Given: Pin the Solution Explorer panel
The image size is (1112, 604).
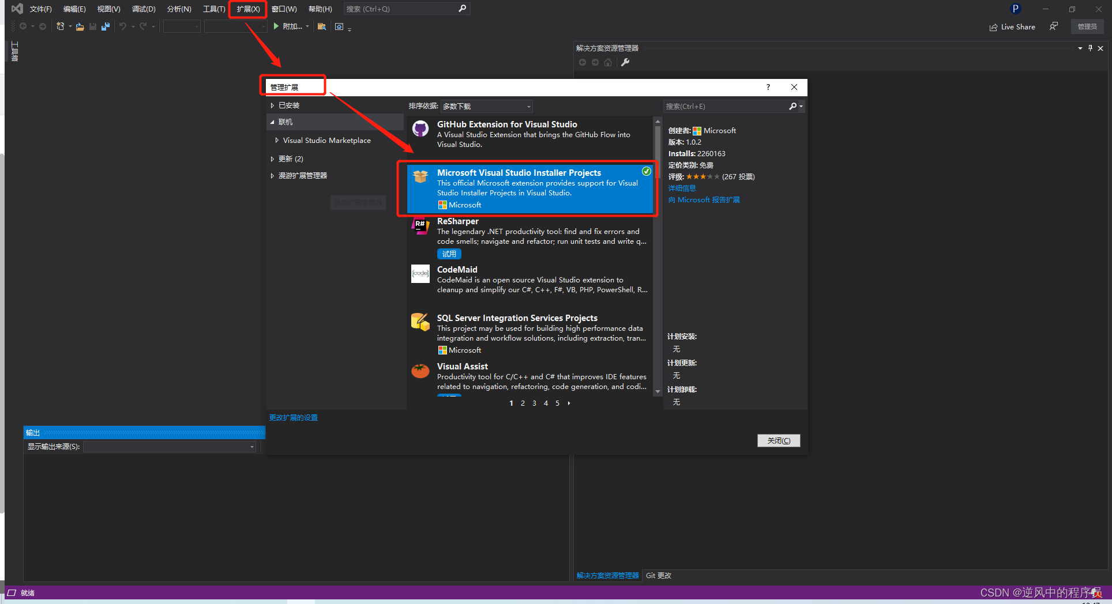Looking at the screenshot, I should tap(1090, 48).
